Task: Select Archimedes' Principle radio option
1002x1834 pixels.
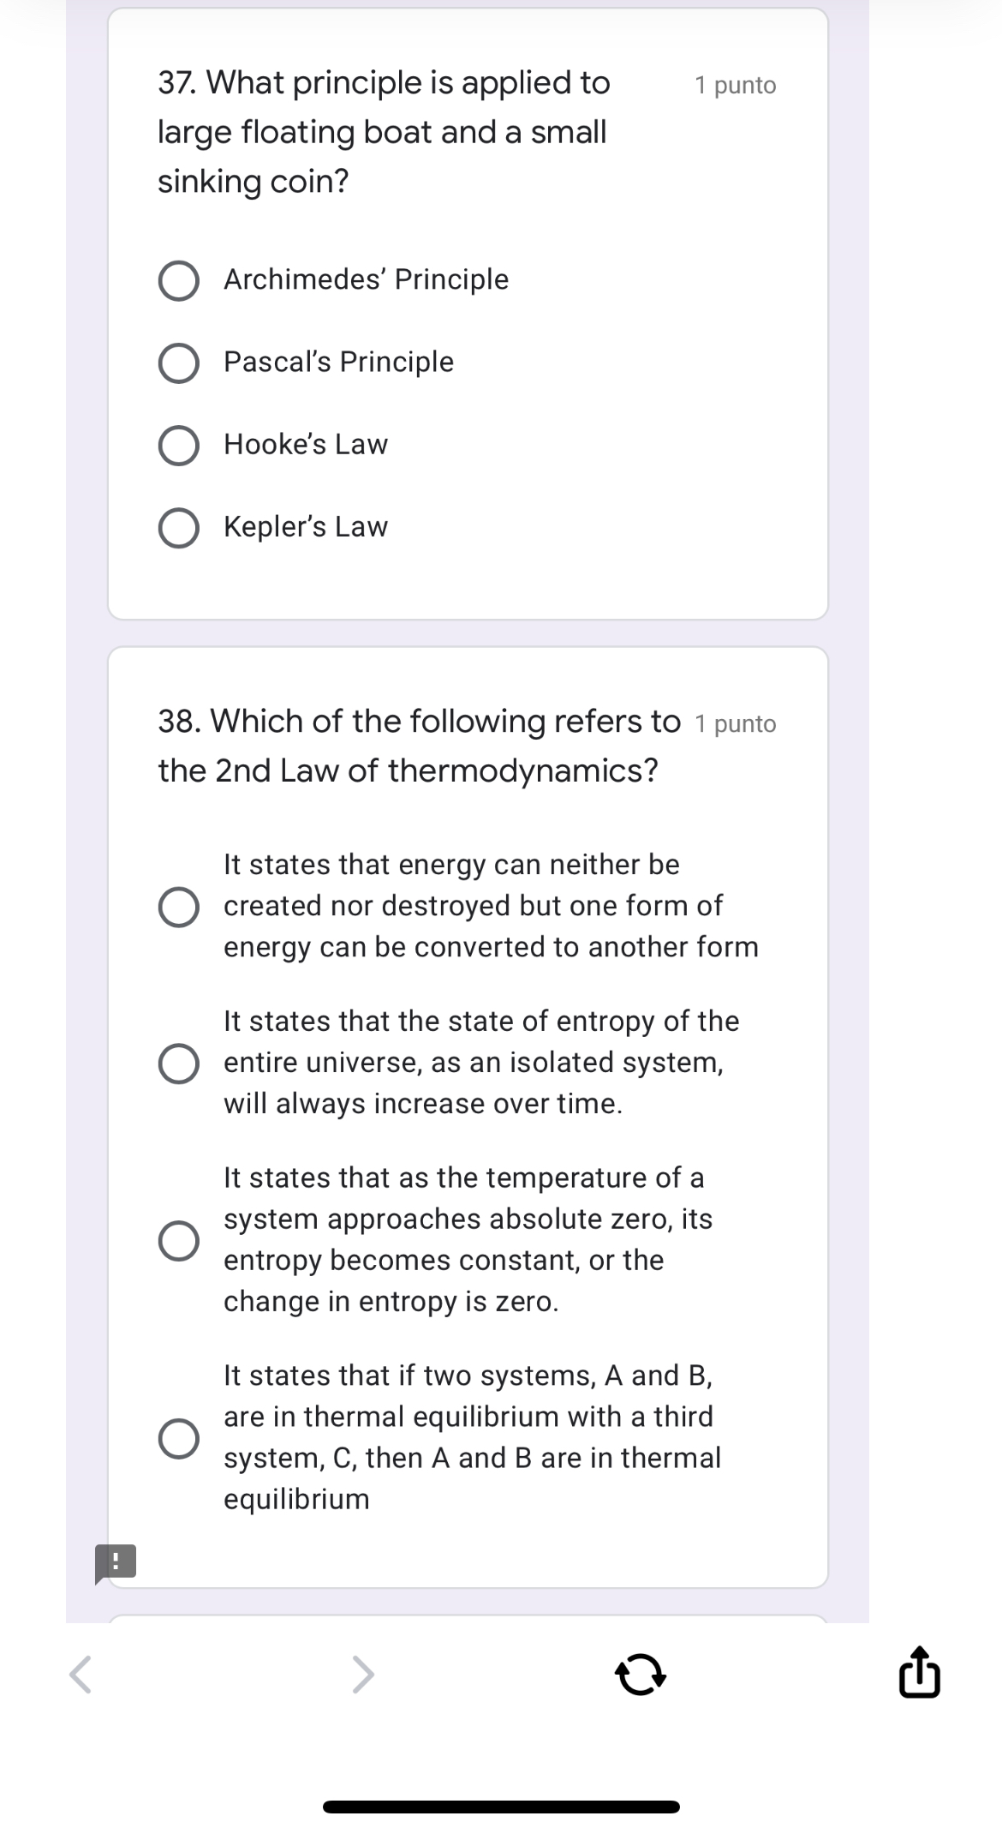Action: (x=179, y=281)
